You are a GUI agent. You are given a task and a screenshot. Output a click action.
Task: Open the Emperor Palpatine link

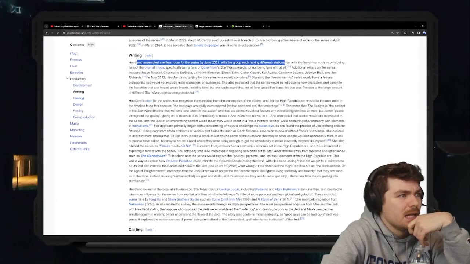point(179,161)
